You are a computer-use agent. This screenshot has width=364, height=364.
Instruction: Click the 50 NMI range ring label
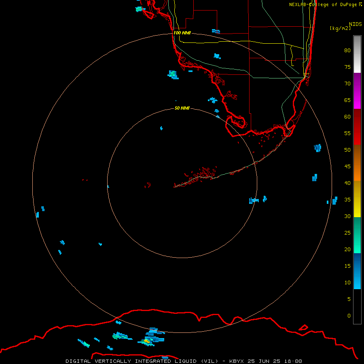[x=182, y=108]
